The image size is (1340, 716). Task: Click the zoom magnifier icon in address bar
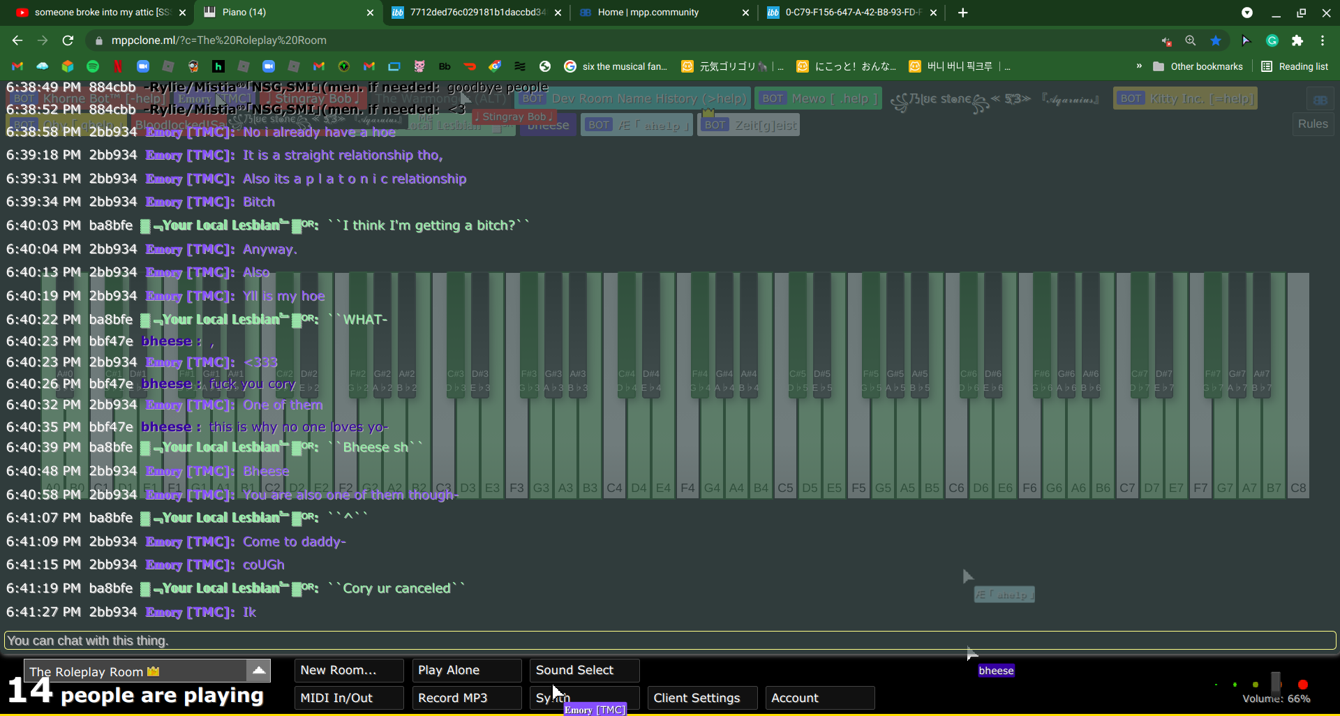coord(1191,40)
